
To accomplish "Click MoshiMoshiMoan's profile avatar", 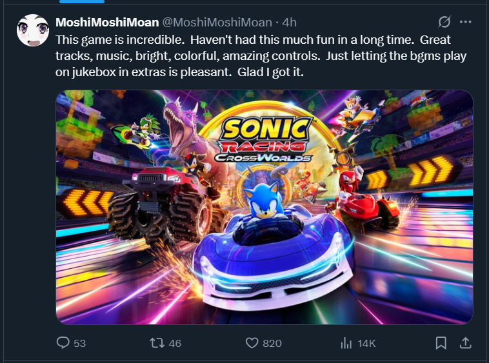I will (32, 31).
